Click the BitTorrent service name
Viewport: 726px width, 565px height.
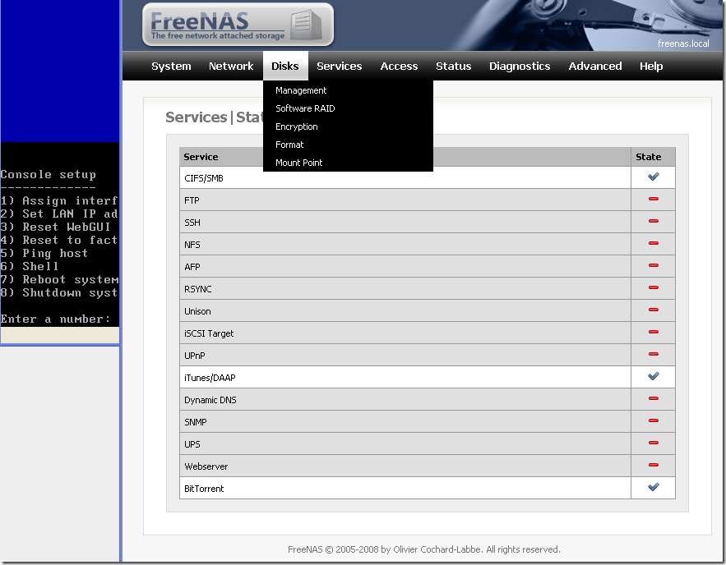pyautogui.click(x=204, y=489)
